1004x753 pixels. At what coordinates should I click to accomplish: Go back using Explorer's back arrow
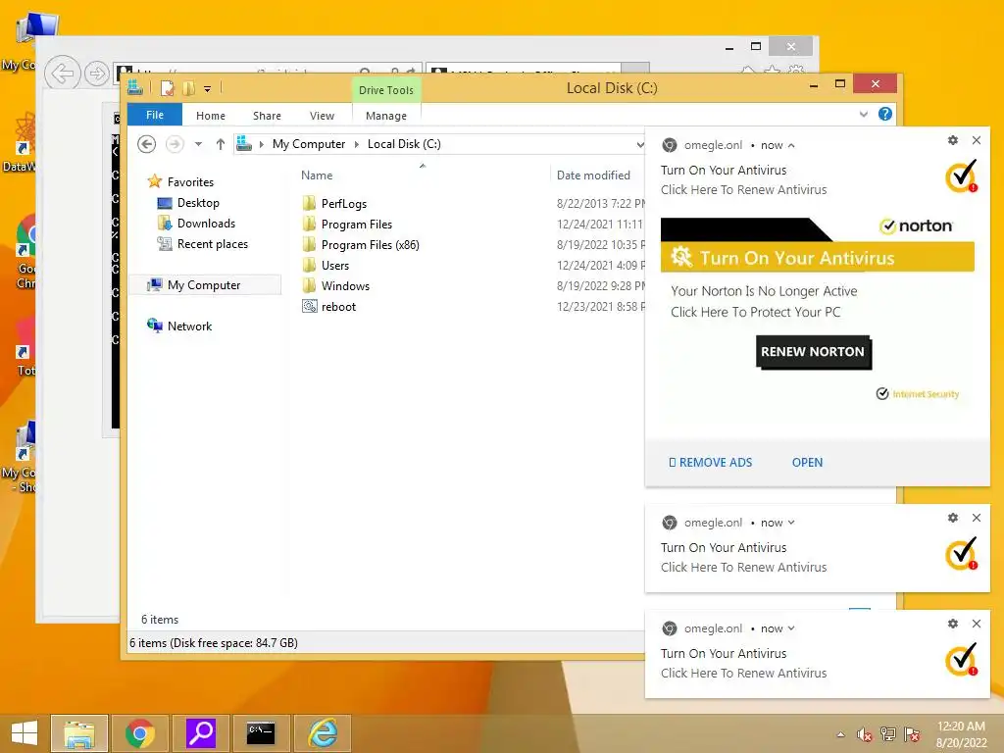click(x=147, y=144)
